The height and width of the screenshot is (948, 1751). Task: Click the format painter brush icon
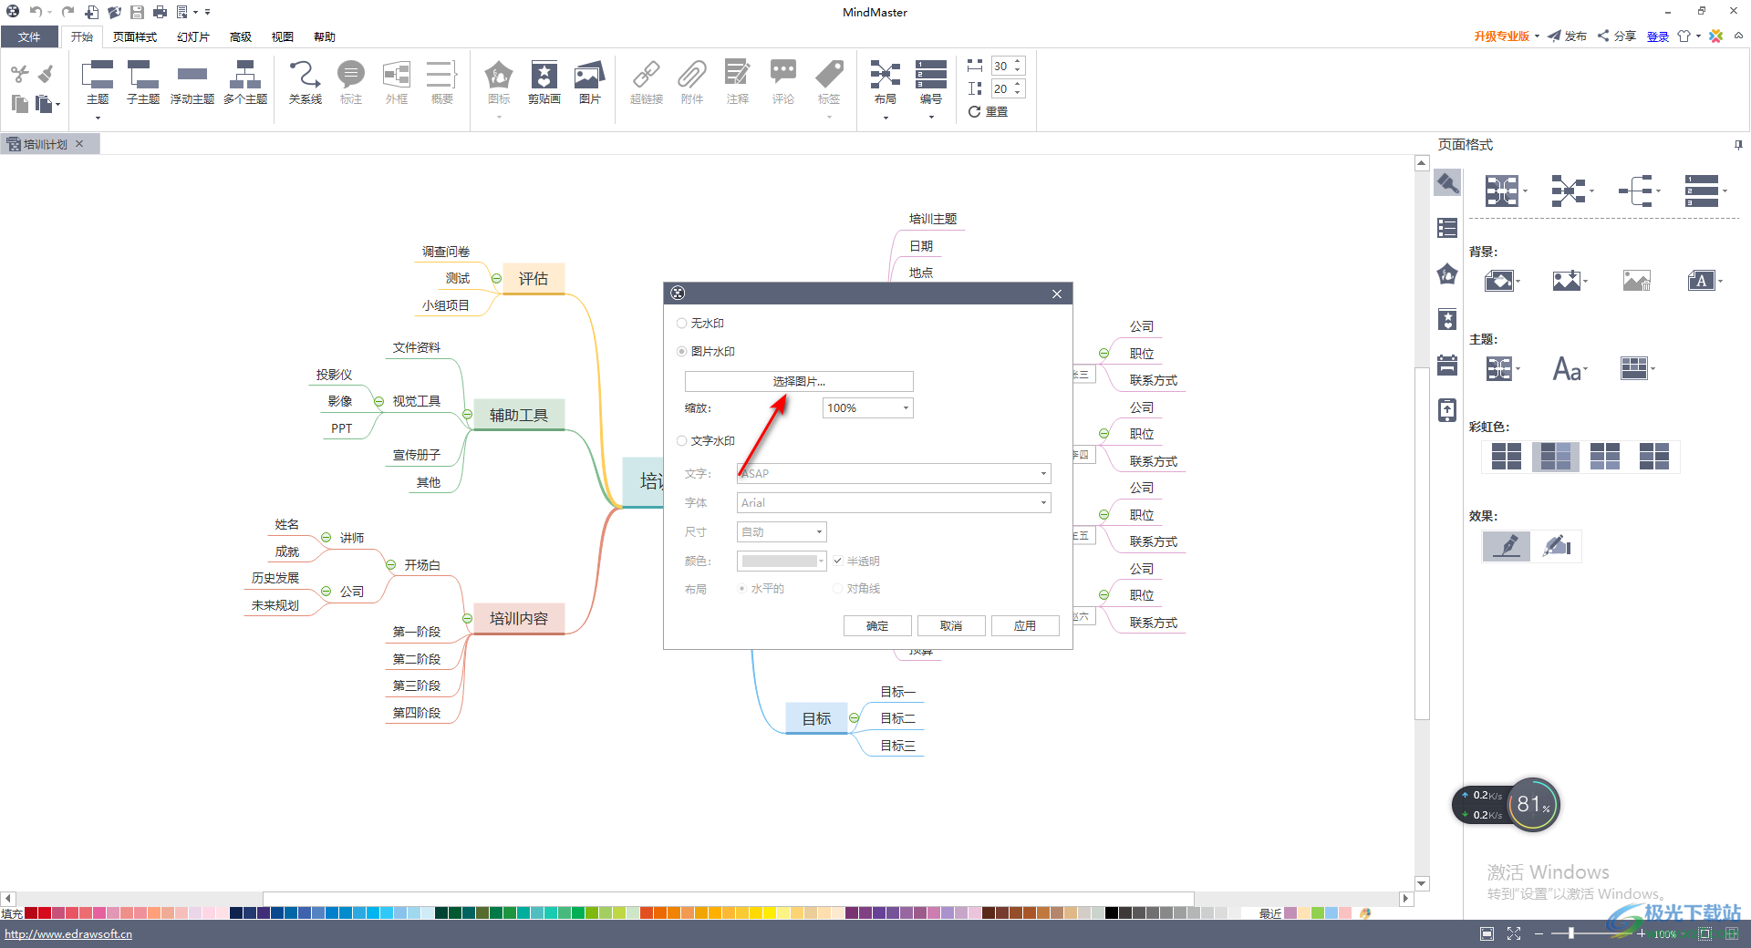(46, 74)
